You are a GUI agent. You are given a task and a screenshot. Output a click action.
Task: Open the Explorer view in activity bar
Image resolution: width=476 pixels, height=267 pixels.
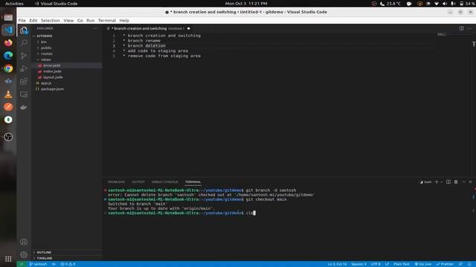coord(24,30)
